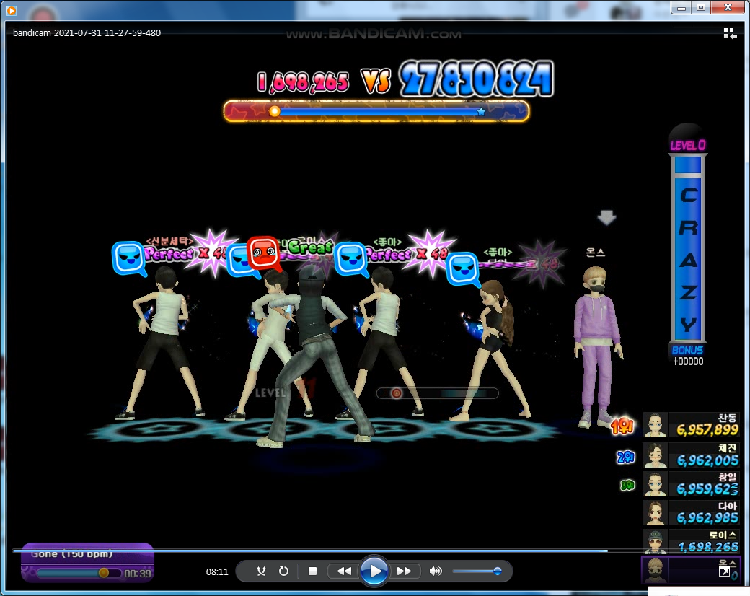The width and height of the screenshot is (750, 596).
Task: Open the Windows Media Player window icon
Action: click(11, 10)
